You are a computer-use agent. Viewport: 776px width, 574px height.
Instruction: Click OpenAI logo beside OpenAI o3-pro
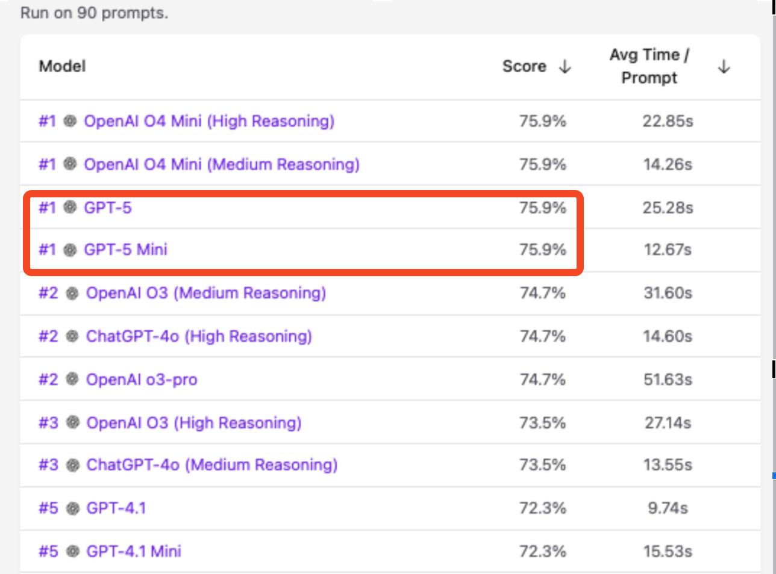click(x=72, y=379)
